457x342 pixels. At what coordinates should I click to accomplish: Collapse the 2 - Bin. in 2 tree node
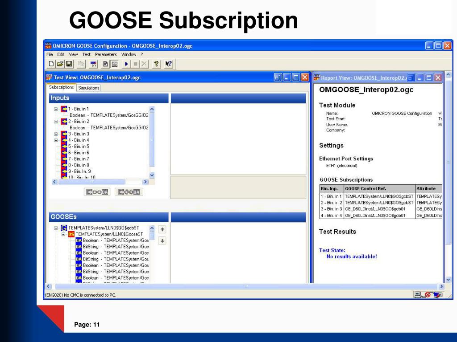click(x=56, y=122)
